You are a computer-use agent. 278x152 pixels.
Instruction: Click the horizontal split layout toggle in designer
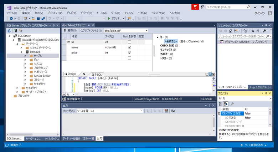[x=210, y=74]
